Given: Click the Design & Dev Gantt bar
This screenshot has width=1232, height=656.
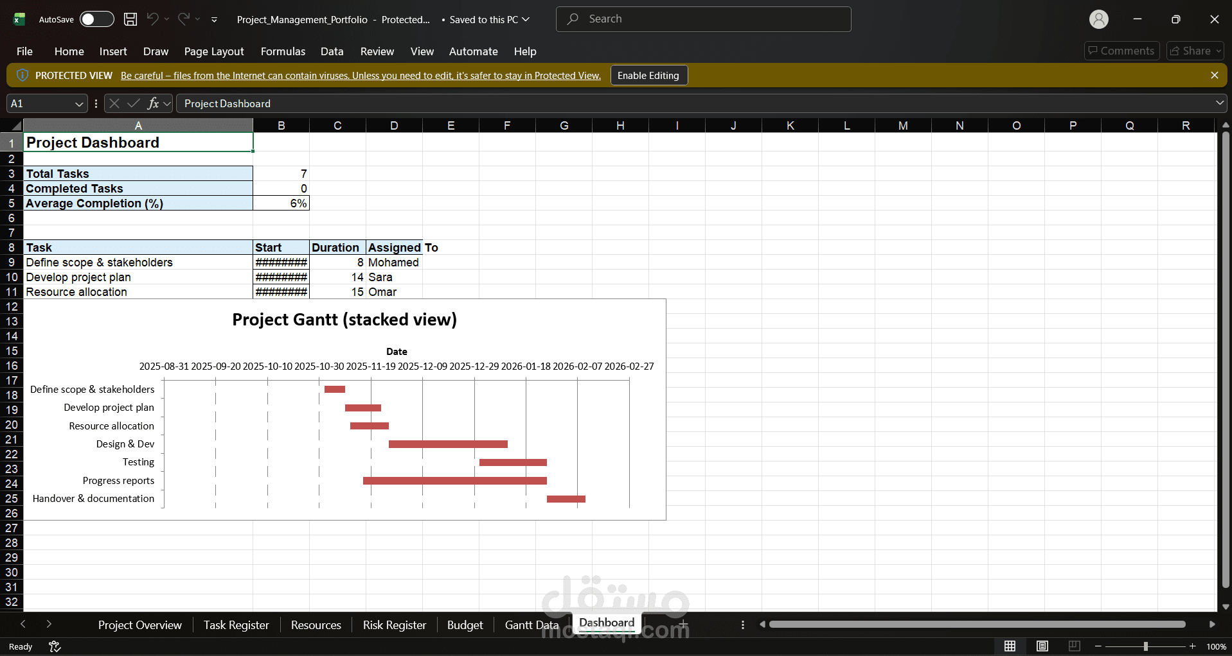Looking at the screenshot, I should tap(448, 444).
